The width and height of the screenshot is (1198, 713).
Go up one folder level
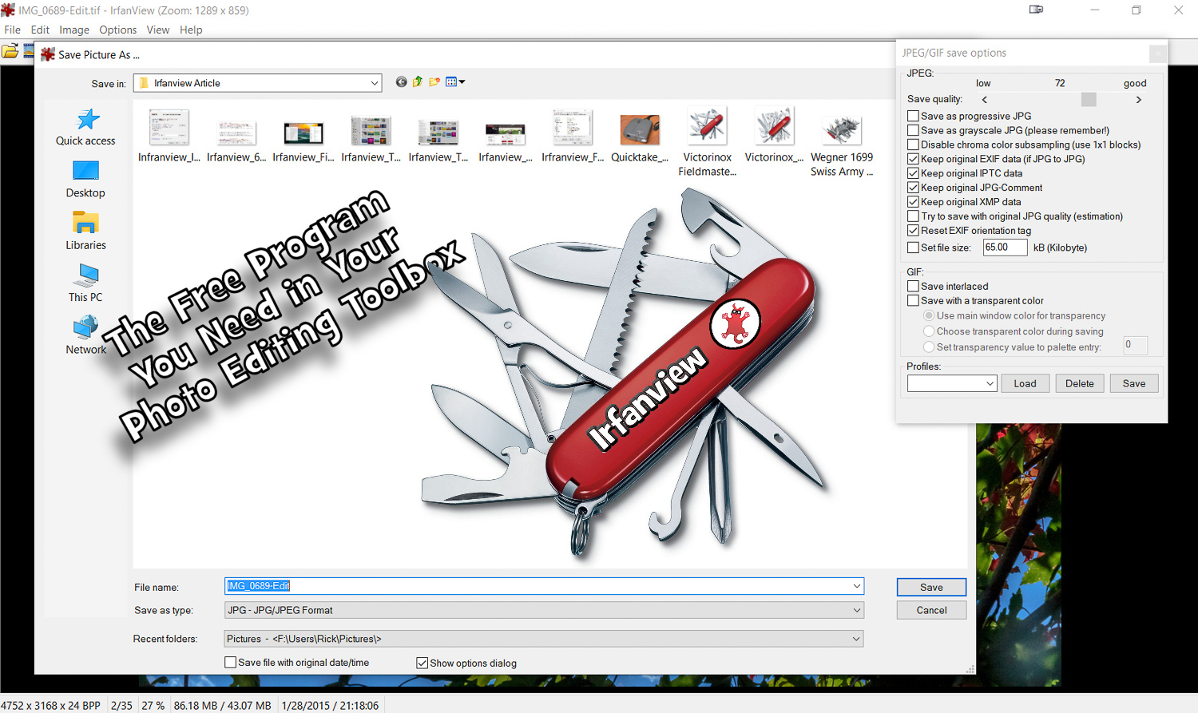point(418,82)
